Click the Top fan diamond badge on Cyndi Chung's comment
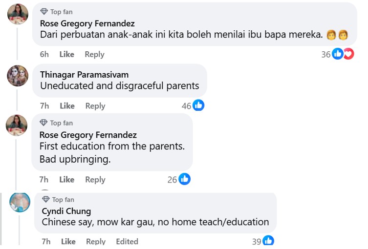Viewport: 368px width, 249px height. (x=46, y=199)
